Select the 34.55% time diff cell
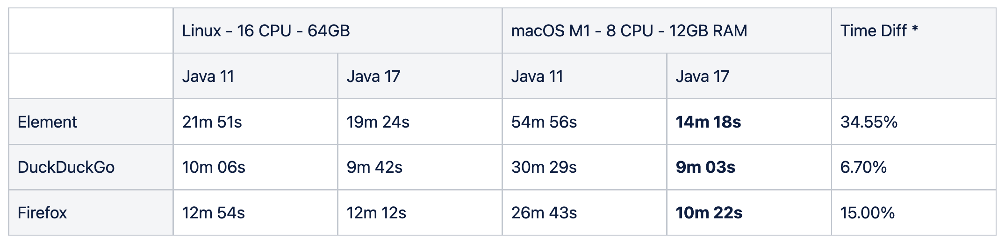Image resolution: width=1005 pixels, height=244 pixels. [x=913, y=122]
